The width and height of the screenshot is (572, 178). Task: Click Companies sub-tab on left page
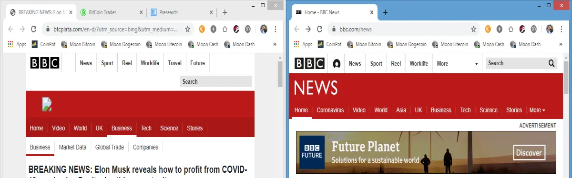pyautogui.click(x=145, y=147)
